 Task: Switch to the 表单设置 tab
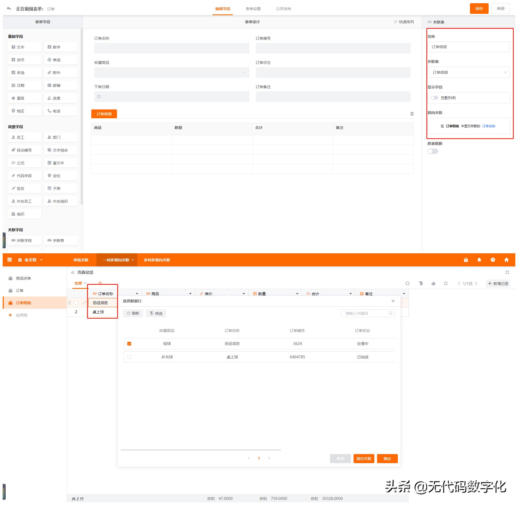pos(253,9)
